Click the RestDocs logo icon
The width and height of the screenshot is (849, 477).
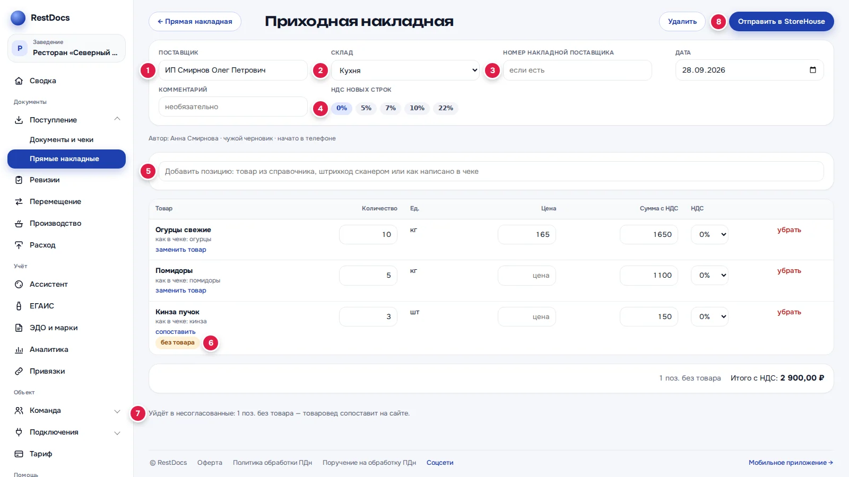click(x=18, y=18)
